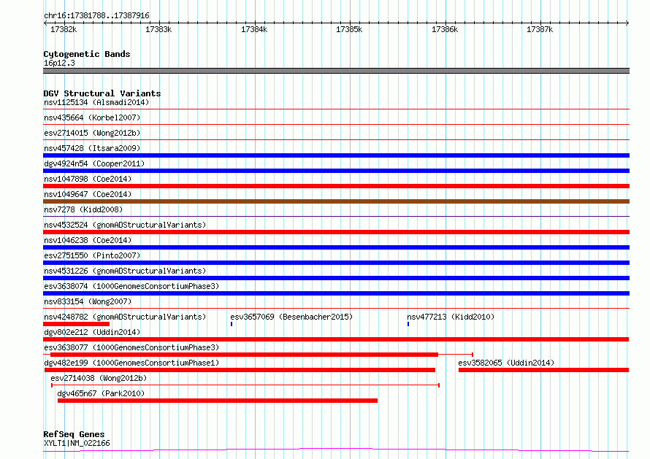Select esv2714038 (Wong2012b) variant label

(x=99, y=378)
